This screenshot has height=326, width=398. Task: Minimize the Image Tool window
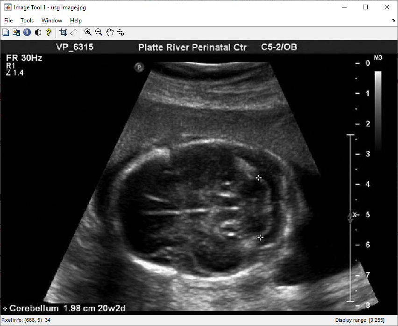[x=344, y=7]
